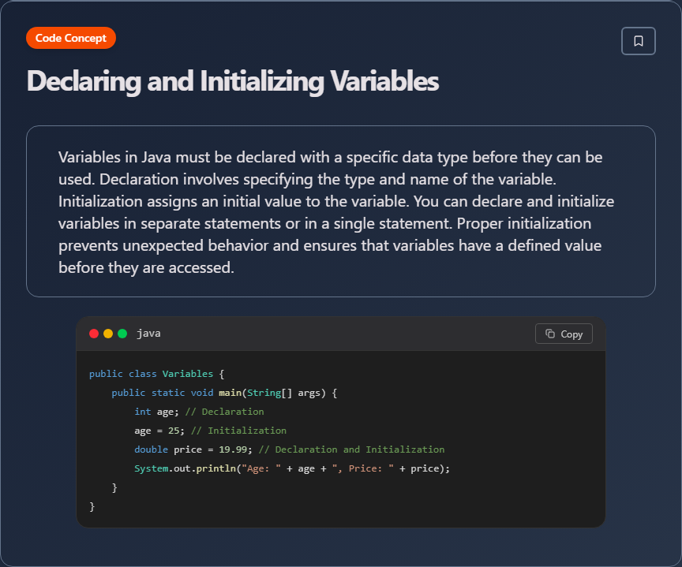This screenshot has height=567, width=682.
Task: Click the green traffic-light dot on code window
Action: 121,334
